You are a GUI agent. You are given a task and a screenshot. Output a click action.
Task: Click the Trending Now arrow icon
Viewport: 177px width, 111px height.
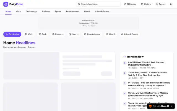pyautogui.click(x=124, y=57)
